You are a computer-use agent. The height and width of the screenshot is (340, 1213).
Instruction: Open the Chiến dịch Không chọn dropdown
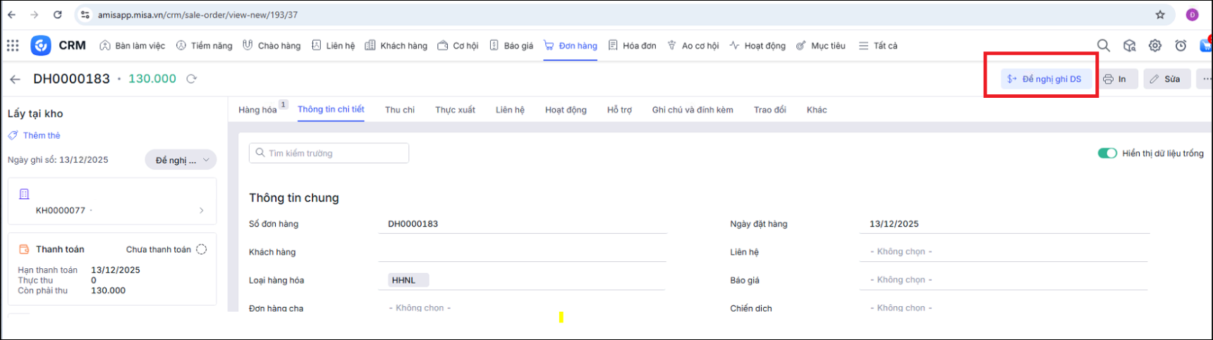click(1003, 308)
